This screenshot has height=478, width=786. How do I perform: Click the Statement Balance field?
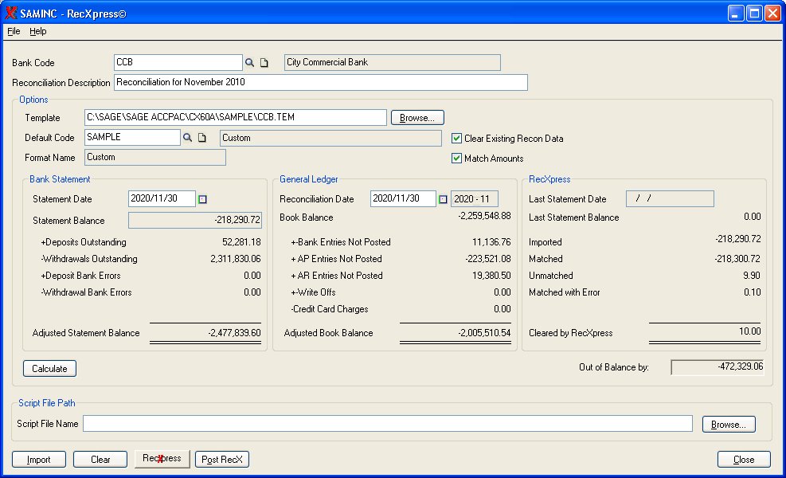click(x=195, y=220)
